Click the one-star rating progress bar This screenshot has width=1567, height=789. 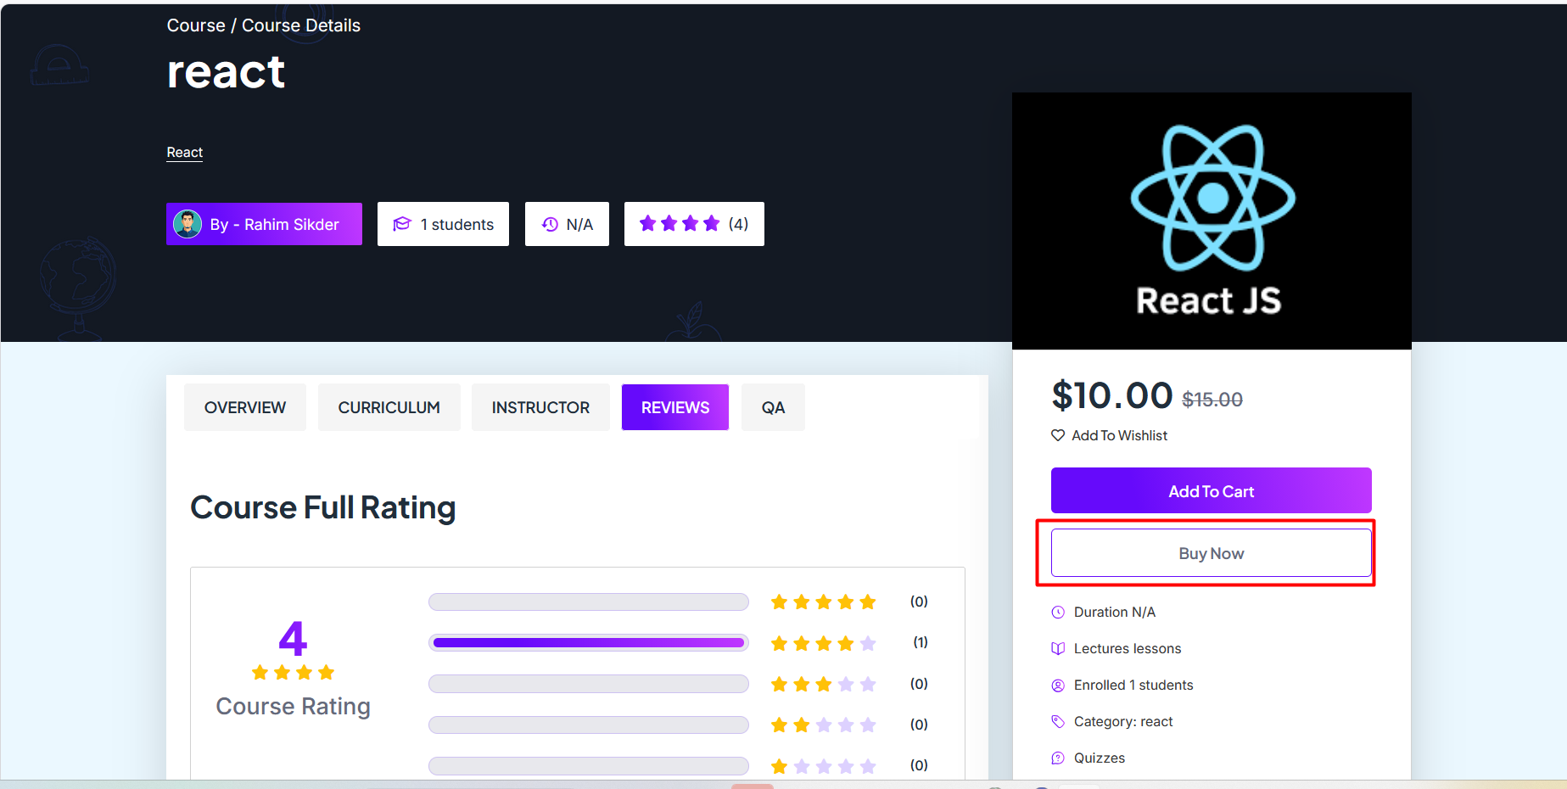[589, 766]
